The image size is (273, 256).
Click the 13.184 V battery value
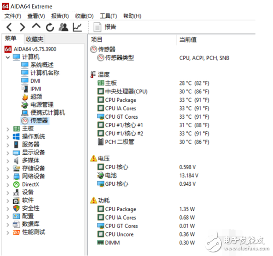pos(189,176)
